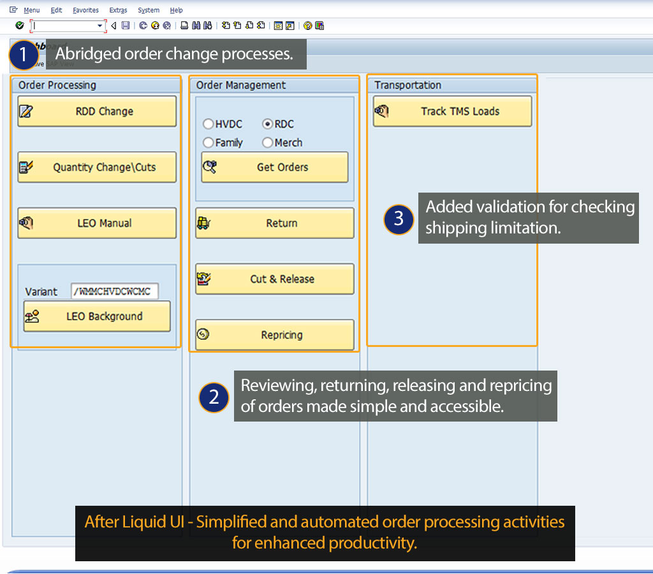Click the Save floppy disk icon
The image size is (653, 574).
126,26
